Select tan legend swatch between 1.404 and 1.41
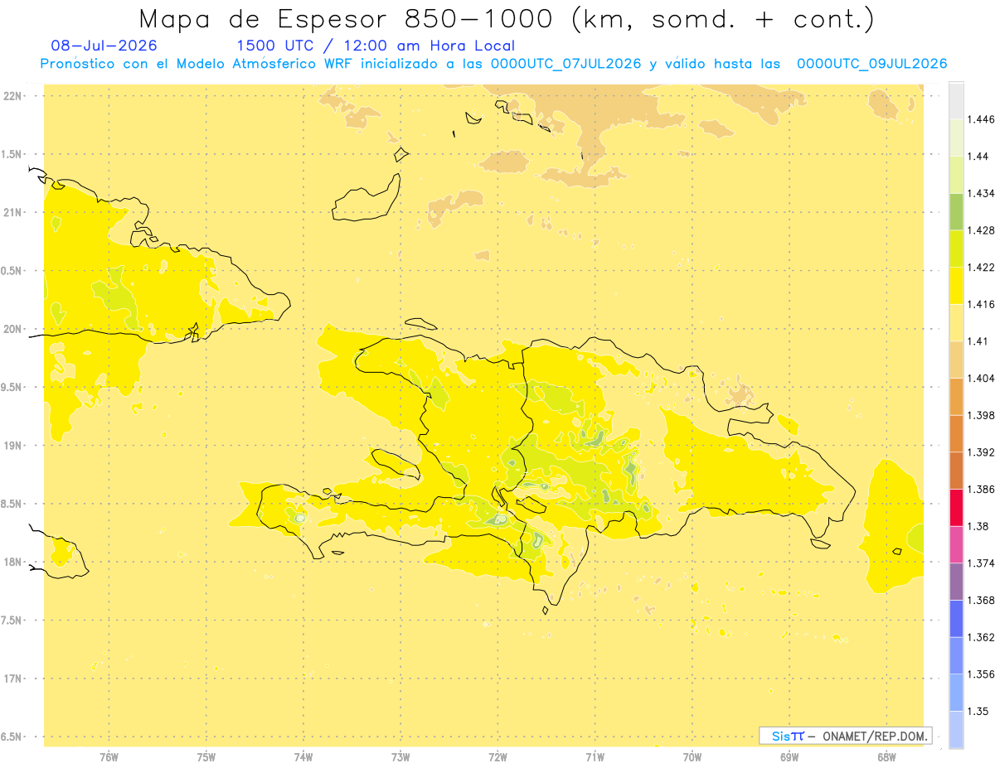 point(956,359)
